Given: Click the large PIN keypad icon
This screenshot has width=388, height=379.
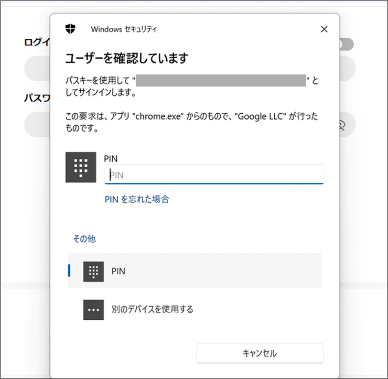Looking at the screenshot, I should [80, 167].
